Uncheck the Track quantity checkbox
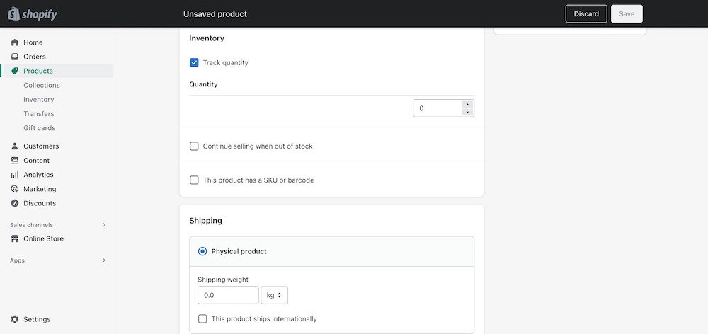708x334 pixels. [x=194, y=62]
